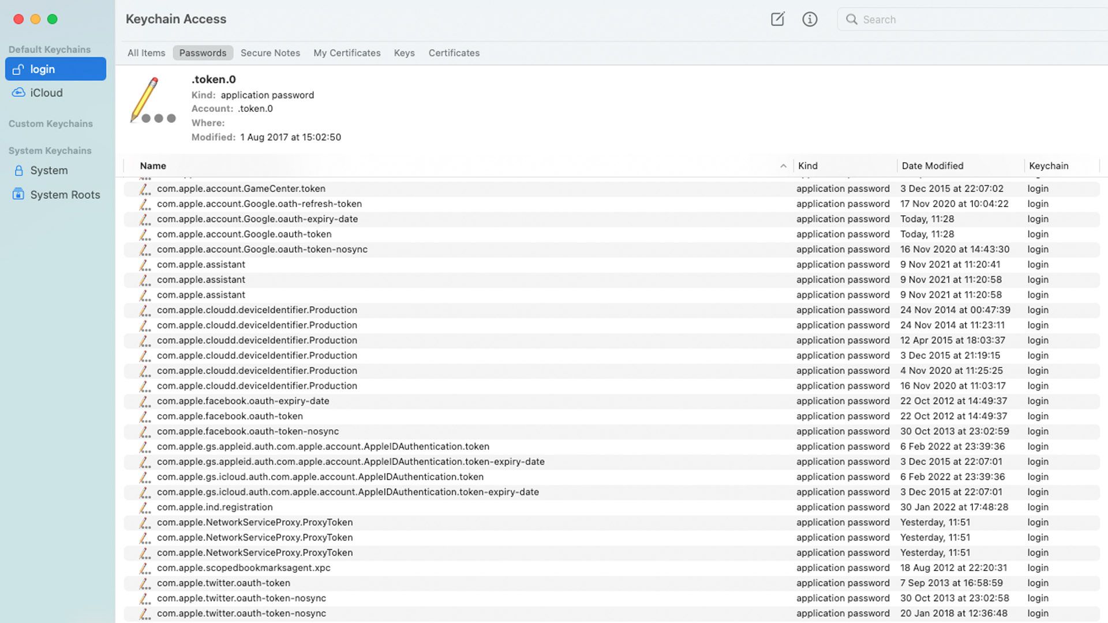Image resolution: width=1108 pixels, height=623 pixels.
Task: Select the com.apple.facebook.oauth-token row
Action: [x=230, y=416]
